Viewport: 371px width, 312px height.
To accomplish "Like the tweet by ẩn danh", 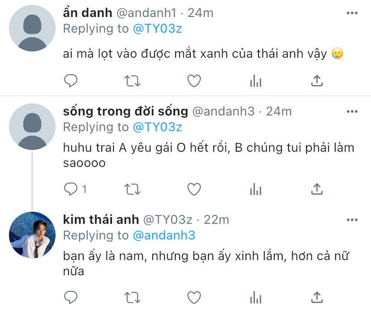I will pyautogui.click(x=194, y=81).
